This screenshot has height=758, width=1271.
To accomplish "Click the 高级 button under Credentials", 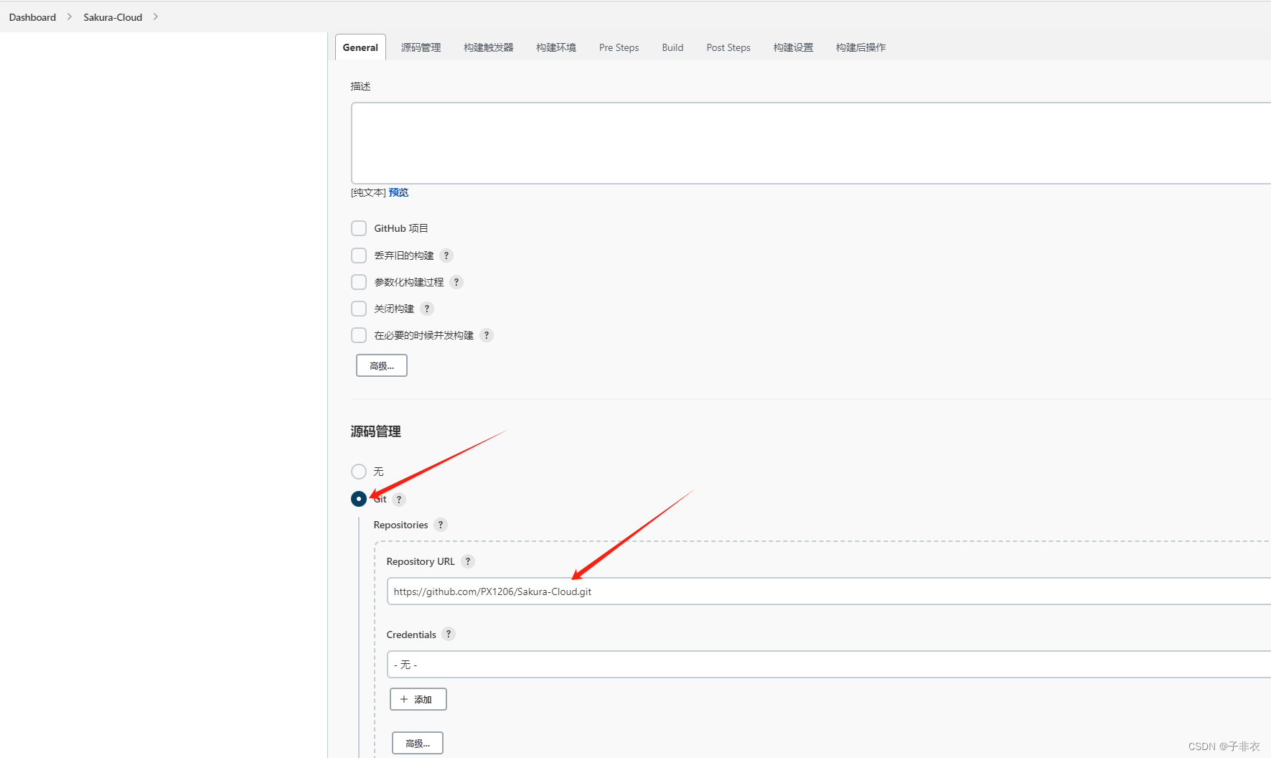I will (418, 743).
